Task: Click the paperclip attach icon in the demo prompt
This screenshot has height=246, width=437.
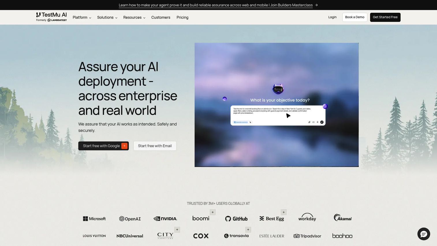Action: pos(309,122)
